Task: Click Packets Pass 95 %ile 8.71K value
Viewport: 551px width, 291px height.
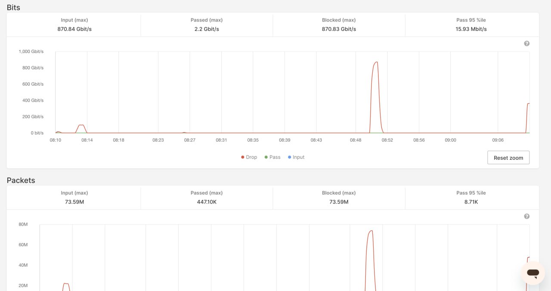Action: (471, 202)
